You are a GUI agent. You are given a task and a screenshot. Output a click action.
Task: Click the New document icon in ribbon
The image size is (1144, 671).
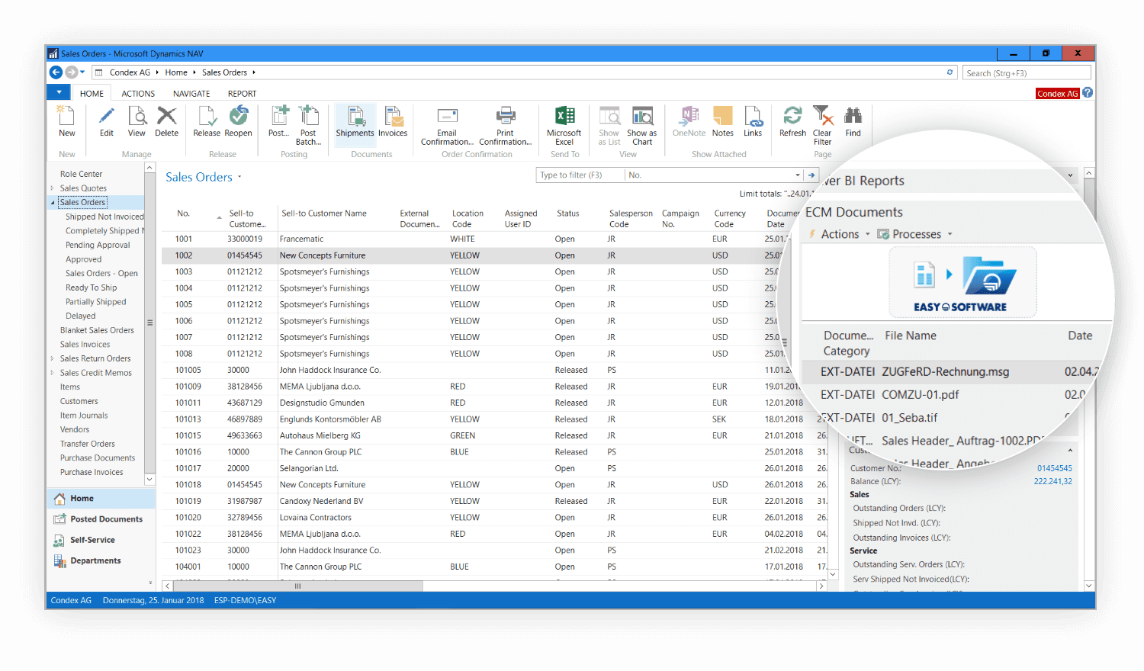pos(67,116)
